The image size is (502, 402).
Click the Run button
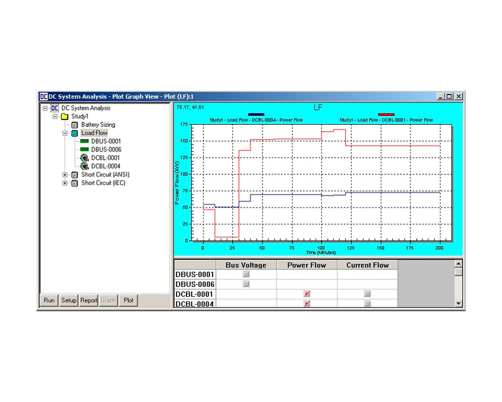(x=49, y=300)
